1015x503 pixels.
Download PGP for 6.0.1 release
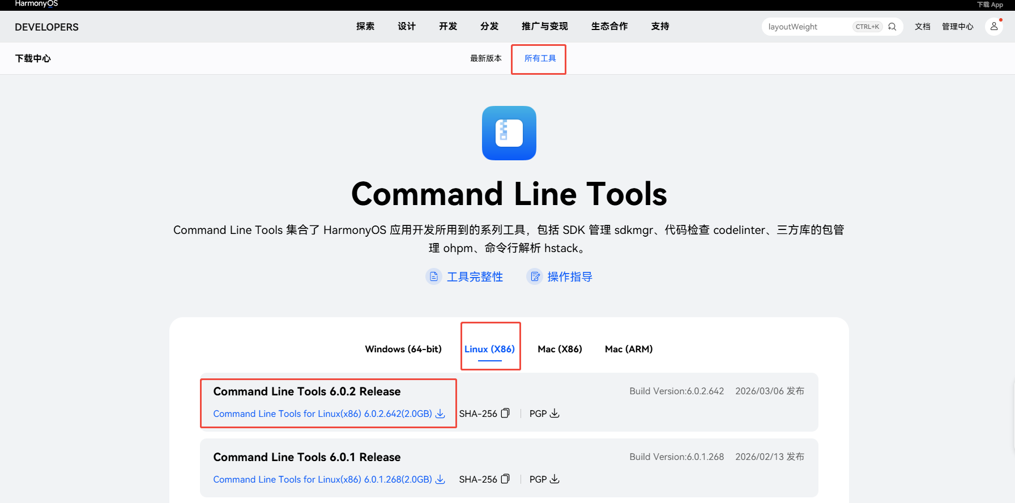tap(555, 479)
